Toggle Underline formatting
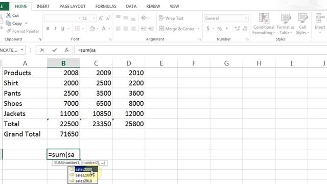This screenshot has height=184, width=327. [x=62, y=29]
